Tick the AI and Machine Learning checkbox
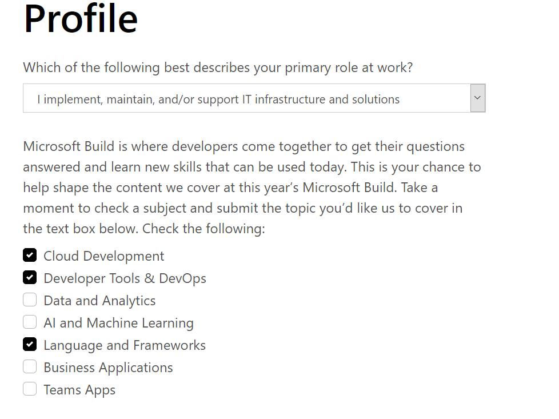The image size is (559, 419). click(x=30, y=322)
